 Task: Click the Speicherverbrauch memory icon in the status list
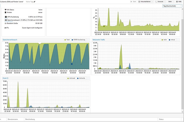pyautogui.click(x=6, y=20)
